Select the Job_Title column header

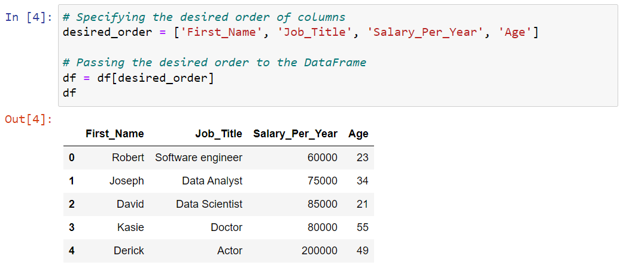(218, 134)
